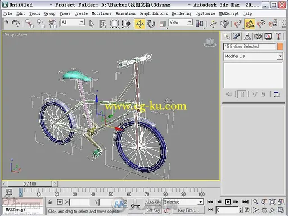
Task: Open Mini Curve Editor icon
Action: click(9, 192)
